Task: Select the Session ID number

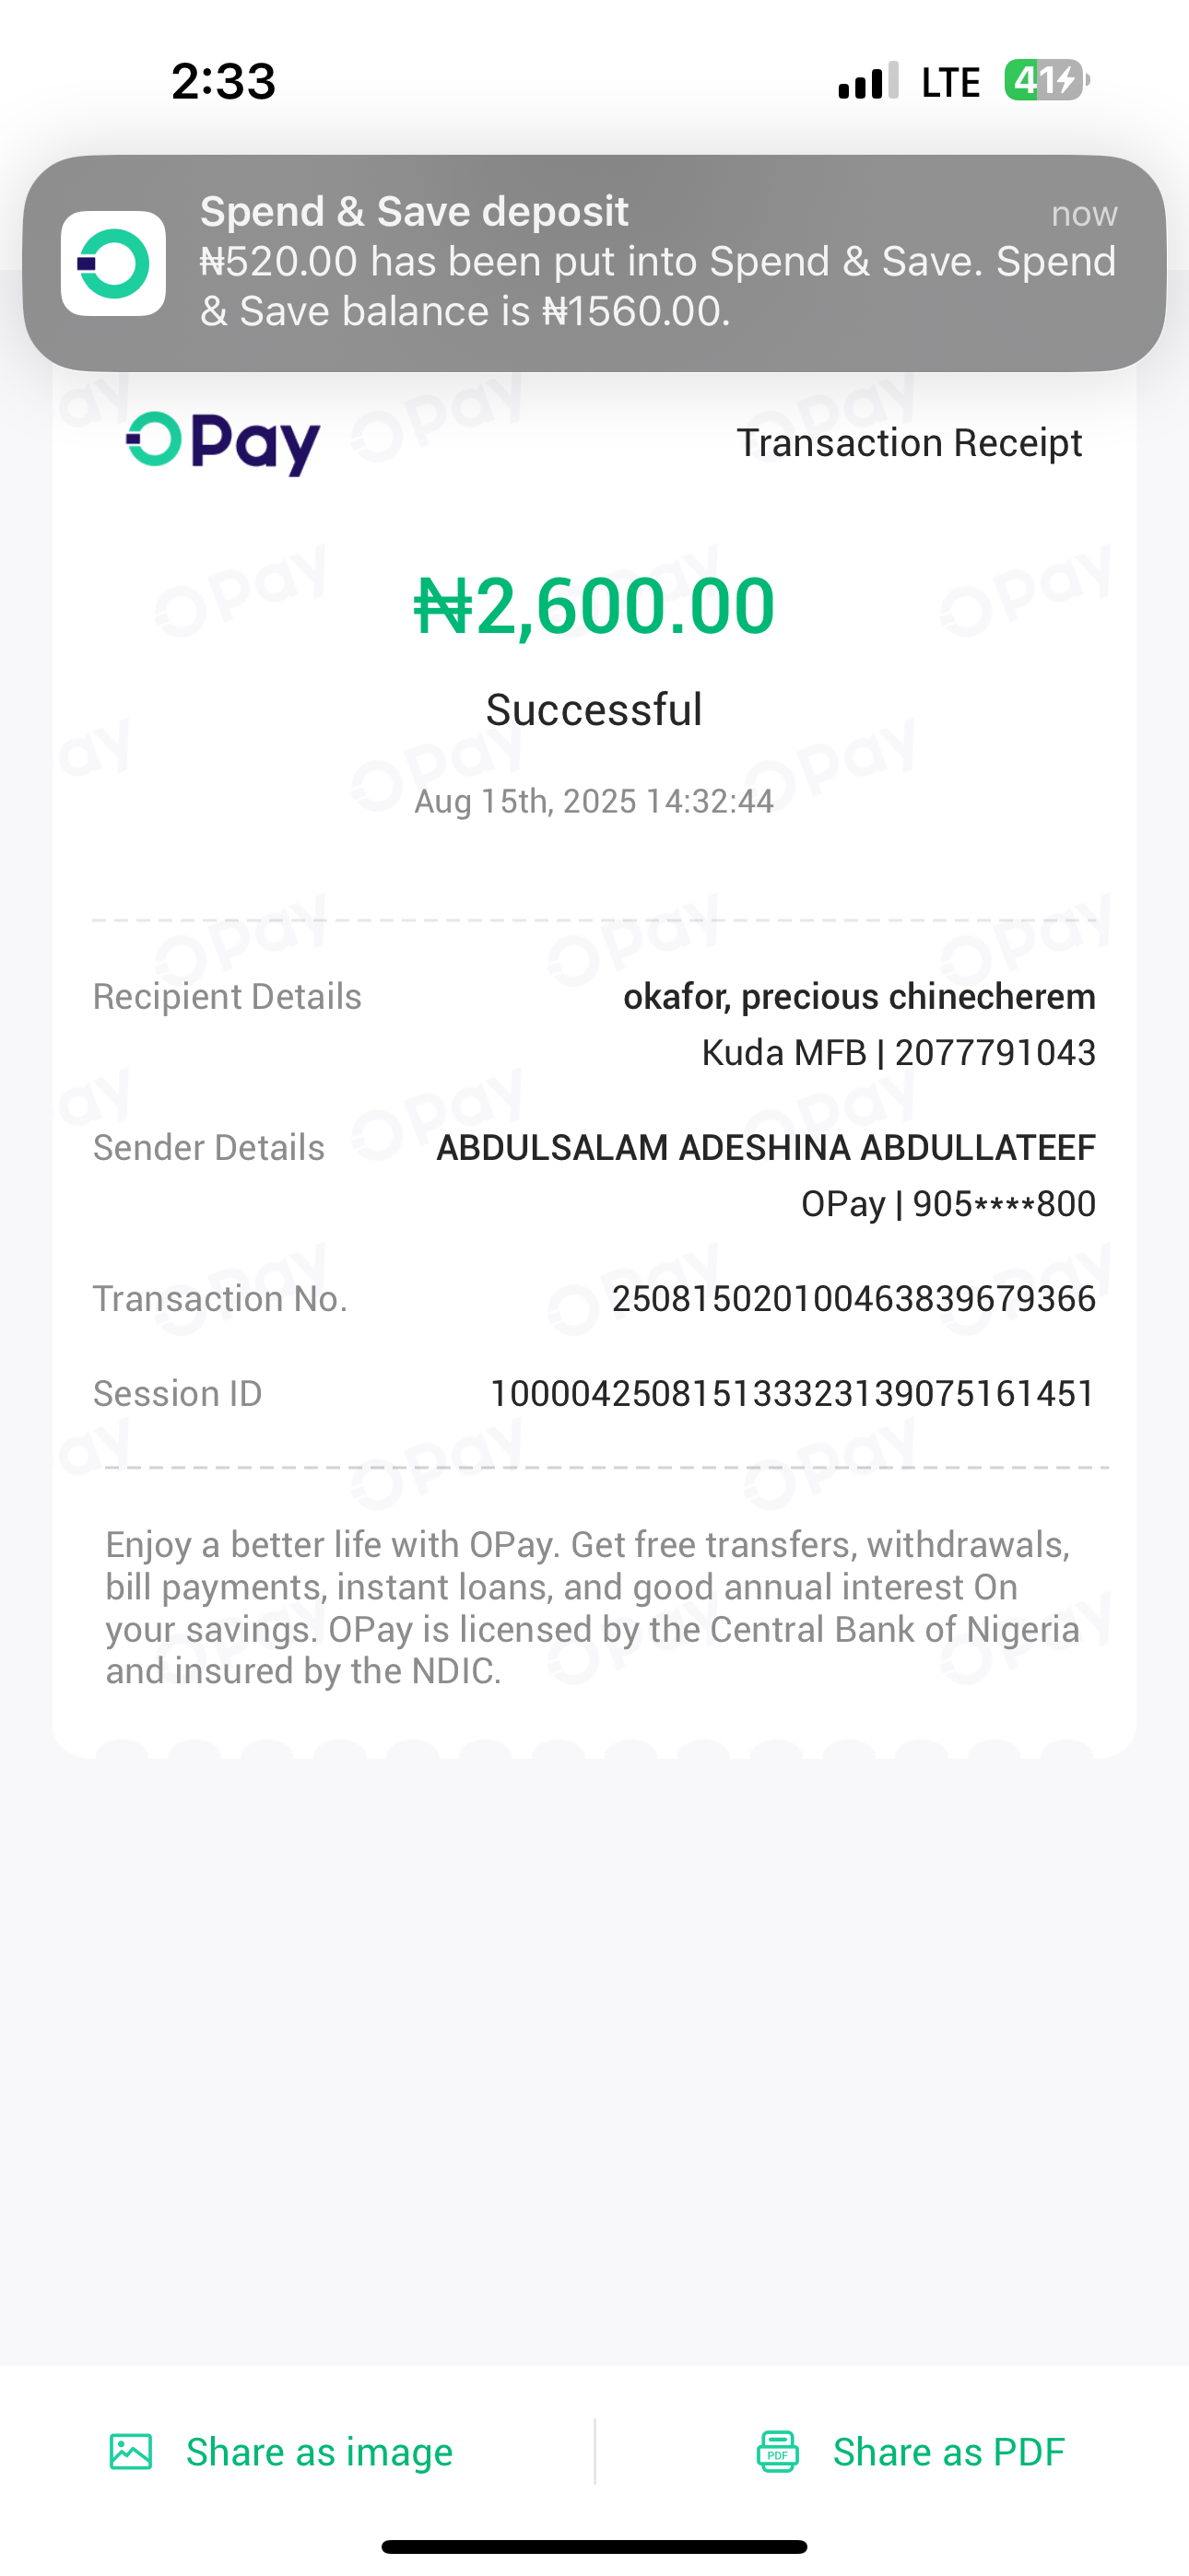Action: pyautogui.click(x=792, y=1394)
